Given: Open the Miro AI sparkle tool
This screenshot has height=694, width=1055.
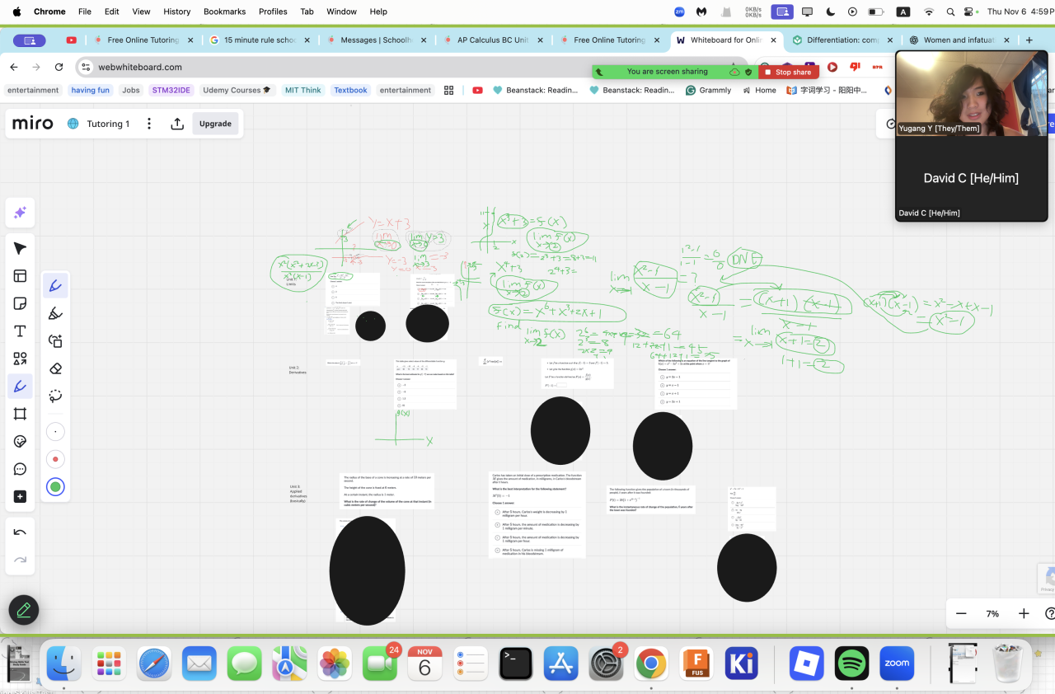Looking at the screenshot, I should point(20,213).
